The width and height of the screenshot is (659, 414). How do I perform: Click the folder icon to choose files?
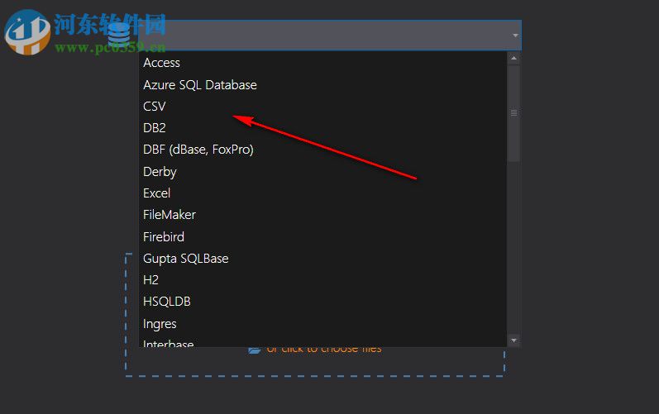[255, 350]
